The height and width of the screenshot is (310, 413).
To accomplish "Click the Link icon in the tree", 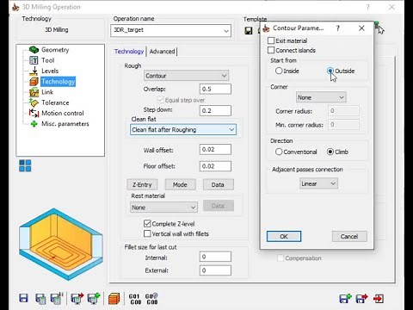I will point(34,92).
